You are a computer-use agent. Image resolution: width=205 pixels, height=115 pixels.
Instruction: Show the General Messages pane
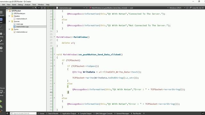(122, 113)
